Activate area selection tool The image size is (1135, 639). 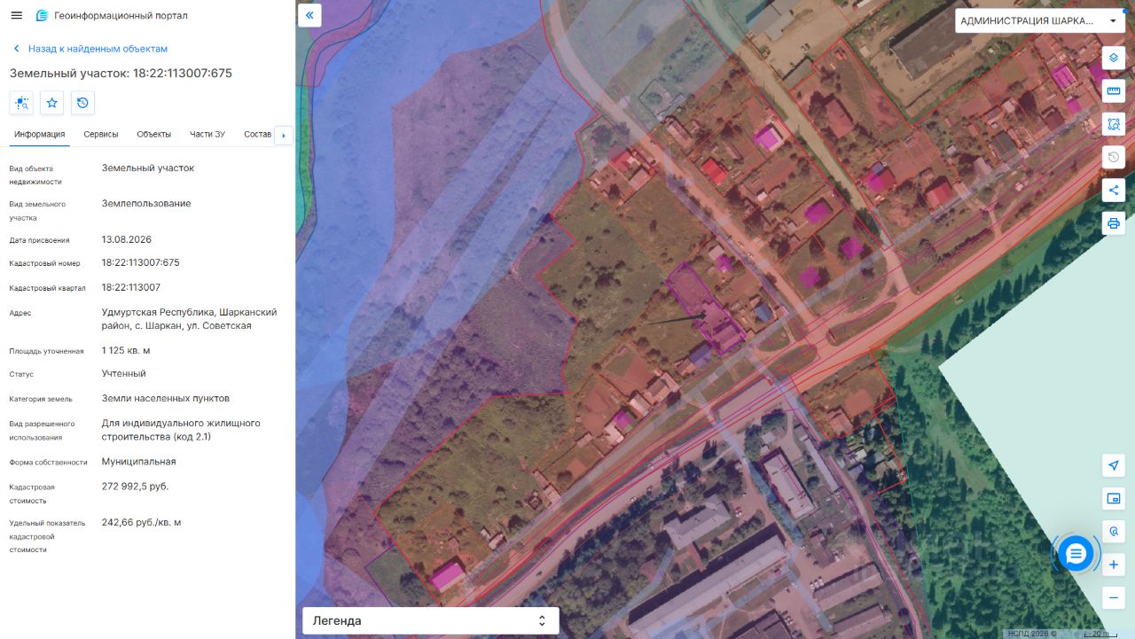(x=1114, y=124)
